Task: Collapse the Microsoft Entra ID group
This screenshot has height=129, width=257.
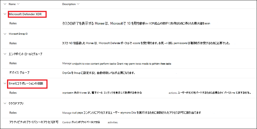Action: [5, 34]
